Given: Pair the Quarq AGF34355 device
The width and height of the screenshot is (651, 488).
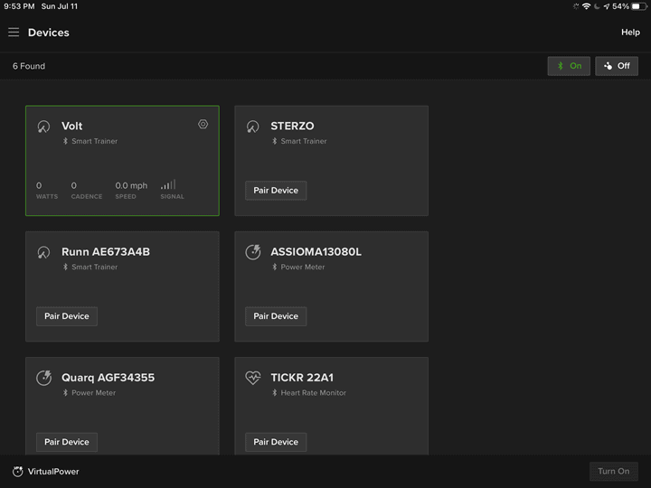Looking at the screenshot, I should coord(67,442).
